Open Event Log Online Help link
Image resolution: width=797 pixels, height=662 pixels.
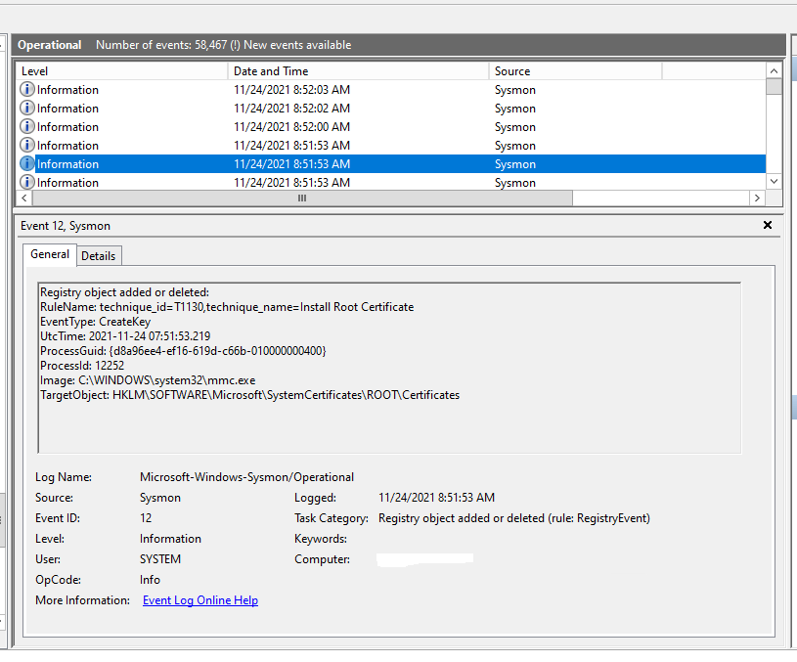(x=200, y=600)
